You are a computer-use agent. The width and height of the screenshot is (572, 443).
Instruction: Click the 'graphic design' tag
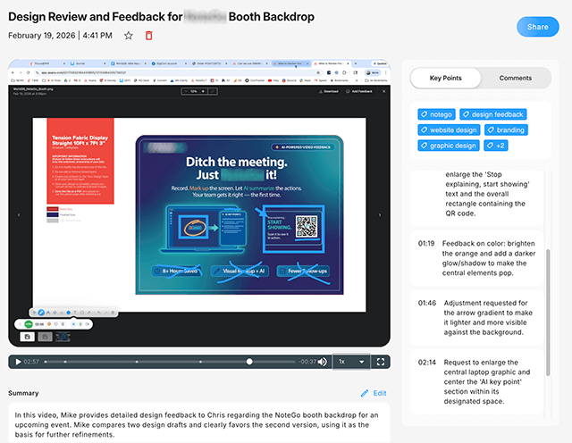tap(448, 146)
